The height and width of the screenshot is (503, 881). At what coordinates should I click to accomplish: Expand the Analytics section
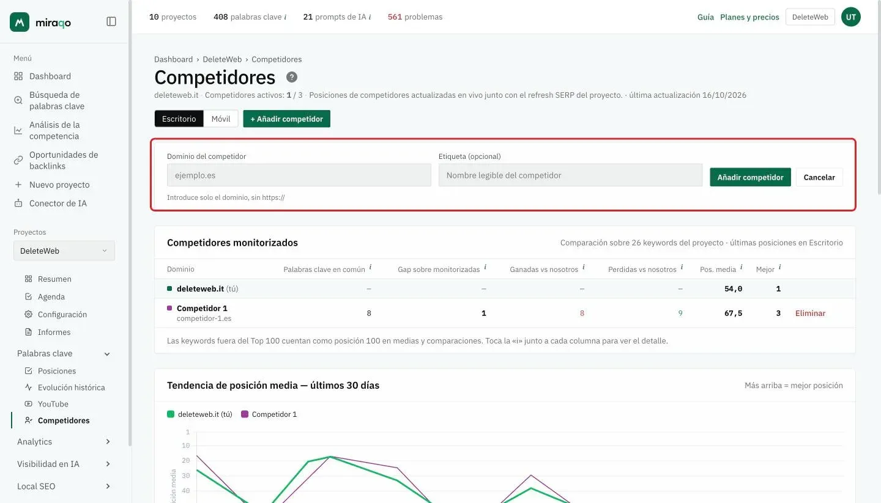pyautogui.click(x=64, y=442)
